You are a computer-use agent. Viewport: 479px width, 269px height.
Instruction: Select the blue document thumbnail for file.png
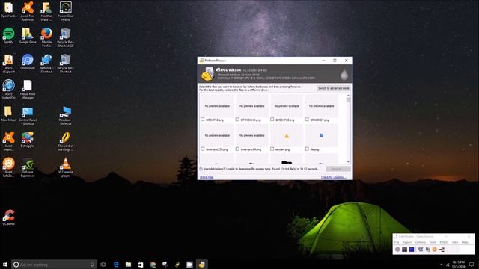pyautogui.click(x=321, y=136)
